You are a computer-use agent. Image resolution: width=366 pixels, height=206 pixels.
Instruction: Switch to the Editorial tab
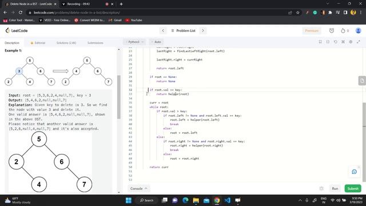coord(38,43)
